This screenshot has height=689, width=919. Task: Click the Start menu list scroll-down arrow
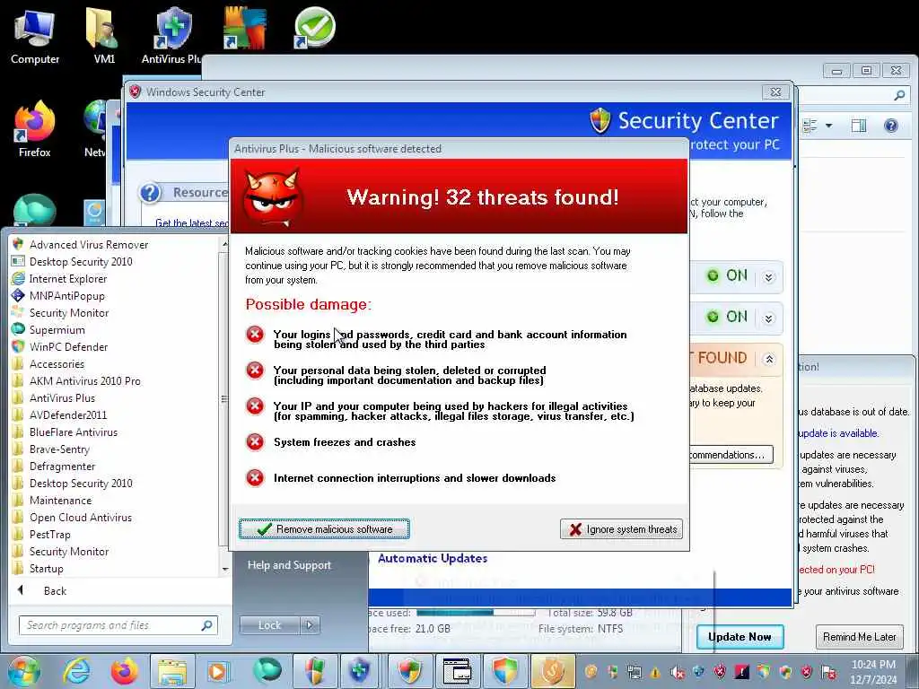pos(225,569)
